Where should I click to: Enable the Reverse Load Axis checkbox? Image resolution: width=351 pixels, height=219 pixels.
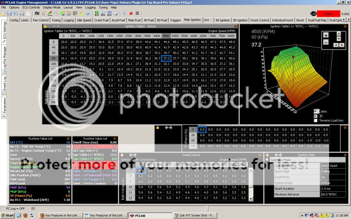(x=316, y=120)
